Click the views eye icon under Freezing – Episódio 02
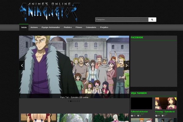 156,116
